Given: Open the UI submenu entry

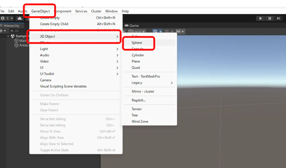Looking at the screenshot, I should [76, 68].
